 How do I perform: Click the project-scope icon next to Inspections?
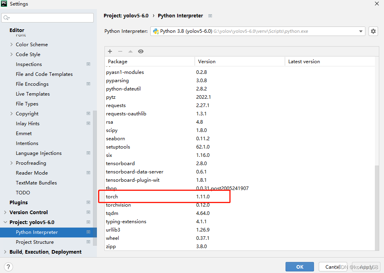[x=88, y=64]
